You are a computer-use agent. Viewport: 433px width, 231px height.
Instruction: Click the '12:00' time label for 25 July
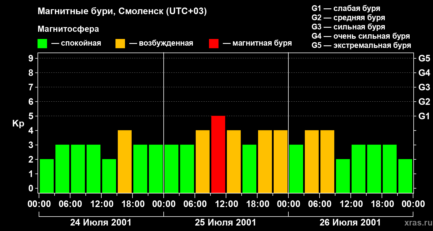(x=226, y=204)
